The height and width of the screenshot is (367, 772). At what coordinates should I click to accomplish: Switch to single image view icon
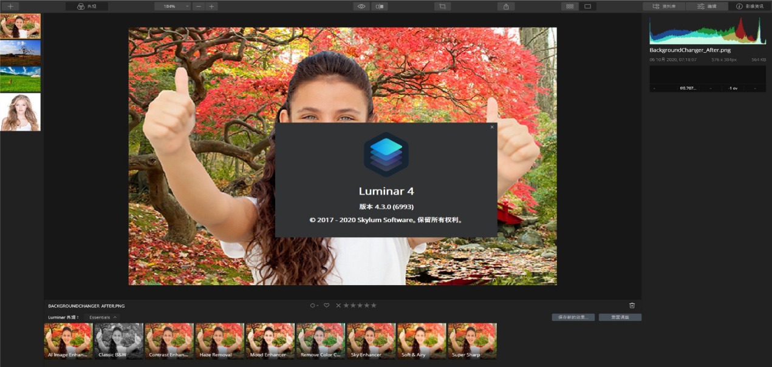click(x=587, y=6)
